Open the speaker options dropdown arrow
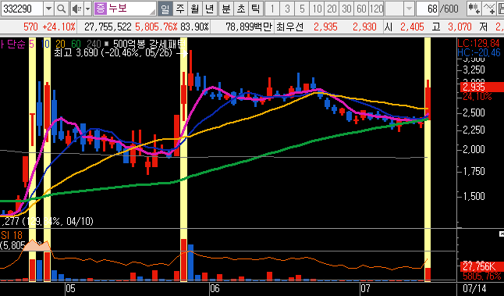The height and width of the screenshot is (296, 504). tap(87, 9)
